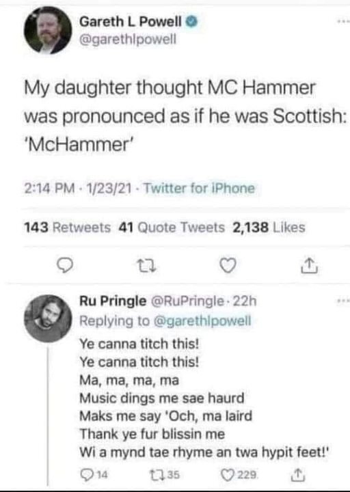
Task: Open the Gareth L Powell display name
Action: click(131, 22)
